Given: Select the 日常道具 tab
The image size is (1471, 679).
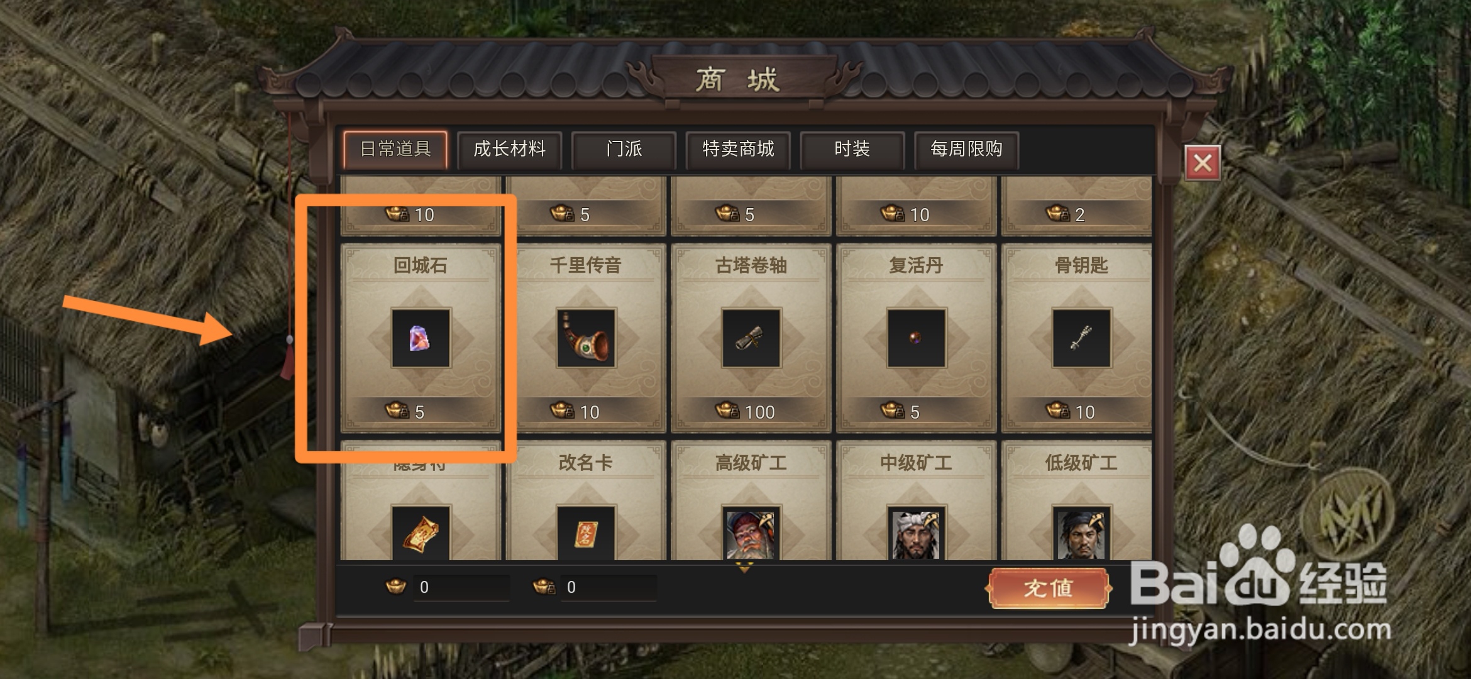Looking at the screenshot, I should pos(395,150).
